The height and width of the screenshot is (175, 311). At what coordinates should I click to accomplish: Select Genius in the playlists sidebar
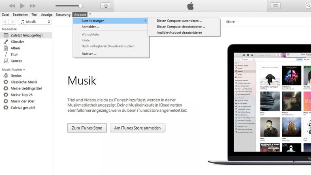16,75
